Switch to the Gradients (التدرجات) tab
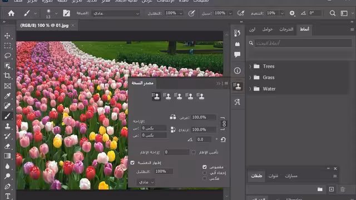Screen dimensions: 356x200 286,29
